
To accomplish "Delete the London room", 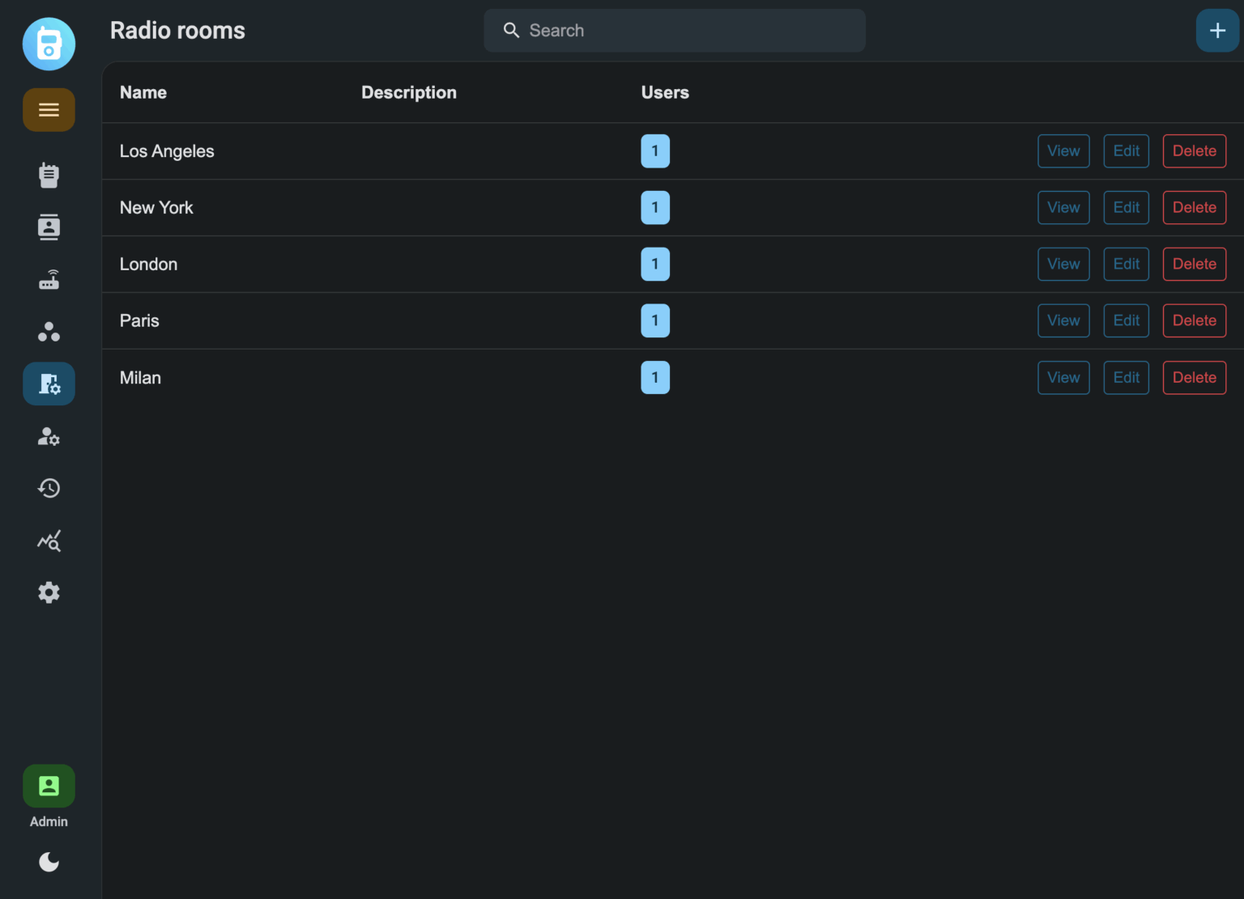I will (x=1194, y=265).
